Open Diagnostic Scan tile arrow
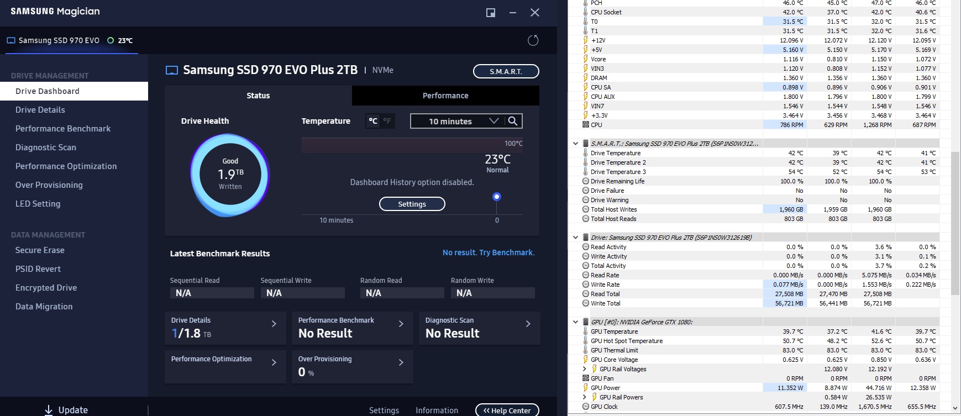Viewport: 961px width, 416px height. [528, 324]
